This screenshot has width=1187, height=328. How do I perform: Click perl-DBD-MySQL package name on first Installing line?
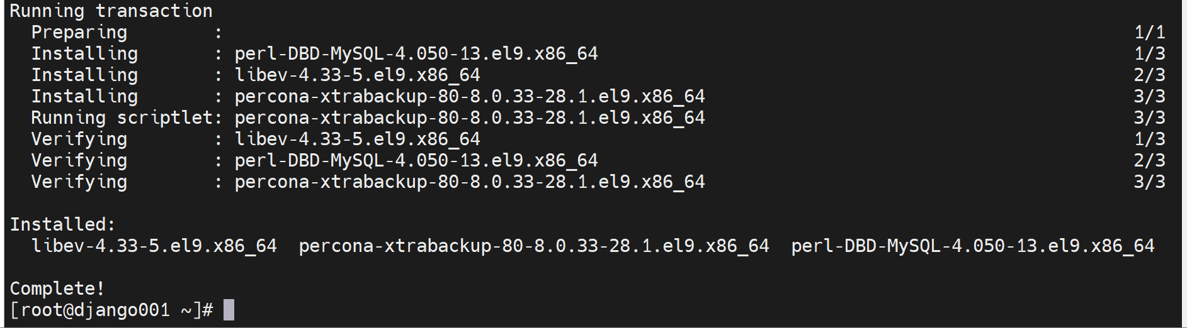(416, 53)
